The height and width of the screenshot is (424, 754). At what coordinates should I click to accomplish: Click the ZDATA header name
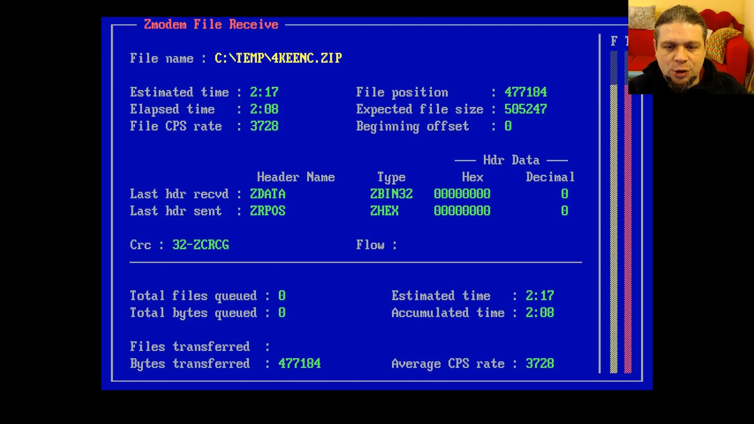(x=268, y=194)
